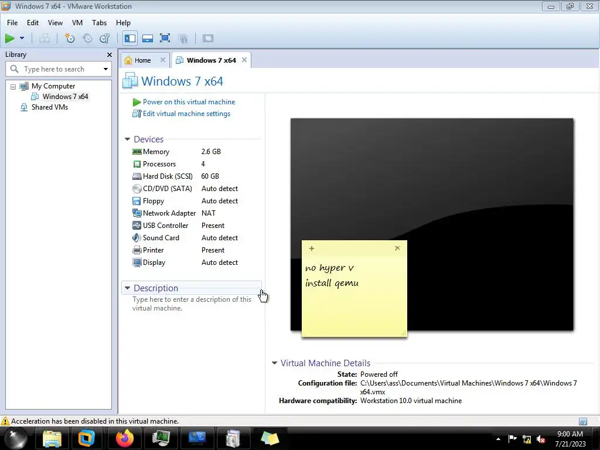
Task: Open the File menu
Action: coord(12,23)
